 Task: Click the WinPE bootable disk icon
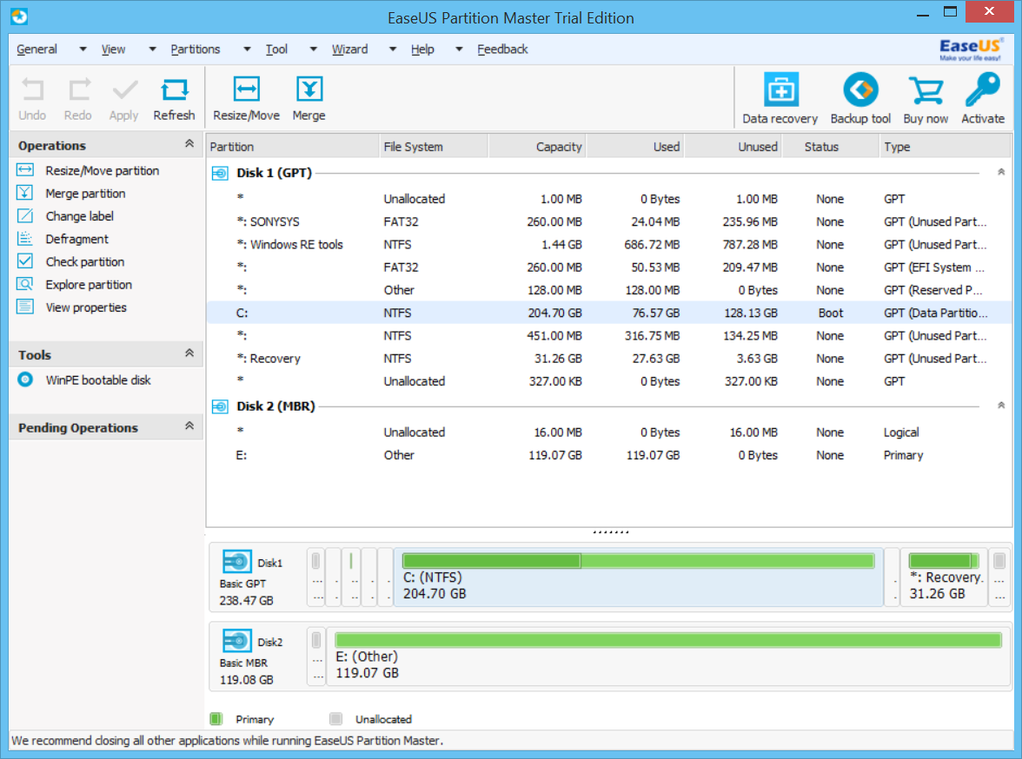pyautogui.click(x=24, y=379)
